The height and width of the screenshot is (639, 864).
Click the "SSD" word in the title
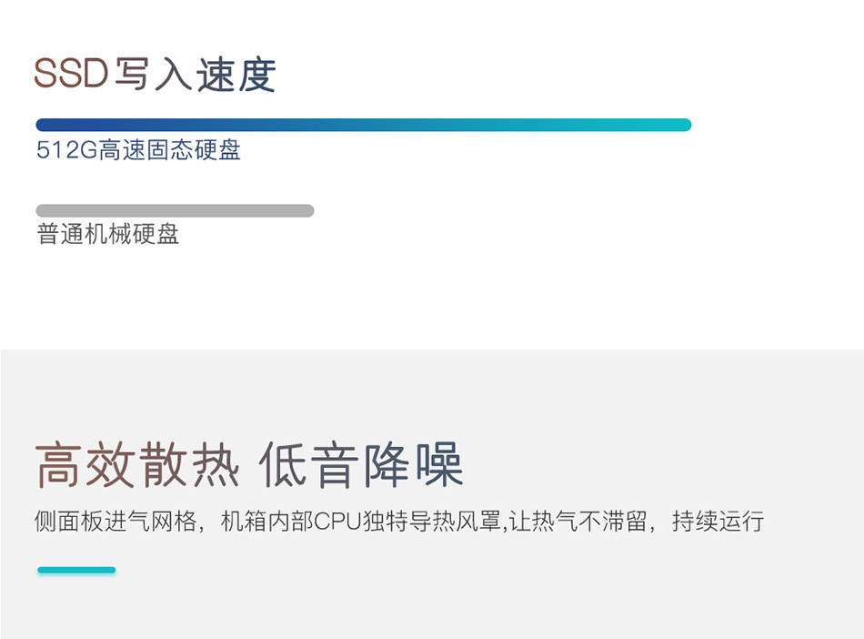pyautogui.click(x=71, y=75)
